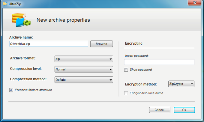Open the Compression method dropdown

coord(84,80)
